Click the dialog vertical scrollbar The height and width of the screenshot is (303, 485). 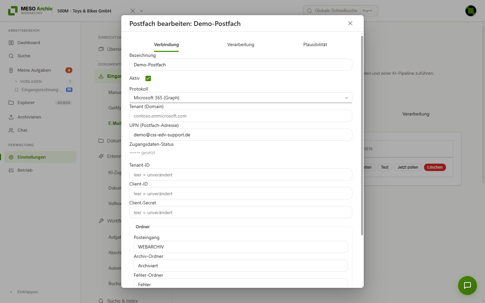pos(362,135)
